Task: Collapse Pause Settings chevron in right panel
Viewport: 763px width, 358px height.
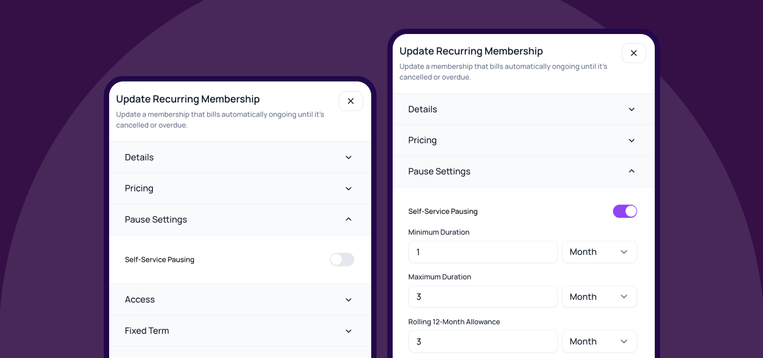Action: coord(632,171)
